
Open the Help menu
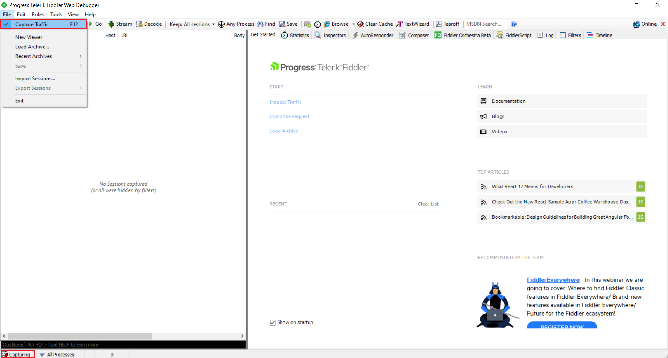(x=90, y=14)
